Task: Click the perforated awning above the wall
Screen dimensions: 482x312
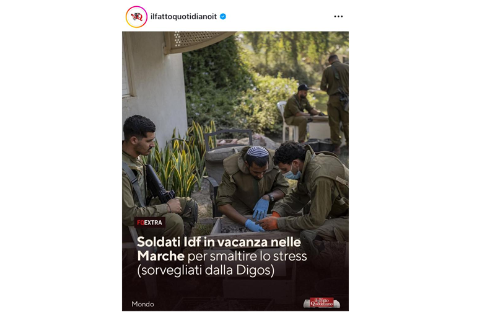Action: pos(197,42)
